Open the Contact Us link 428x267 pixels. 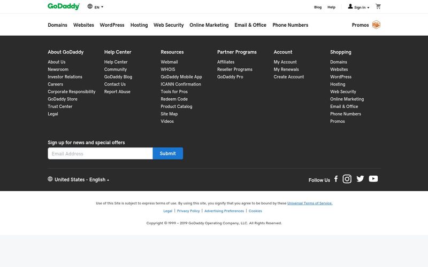115,84
